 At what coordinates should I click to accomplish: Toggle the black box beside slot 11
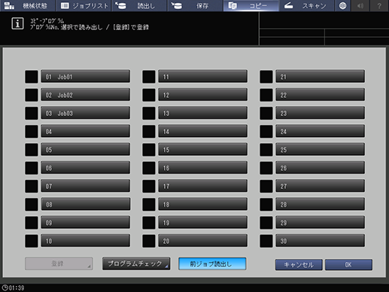(149, 77)
